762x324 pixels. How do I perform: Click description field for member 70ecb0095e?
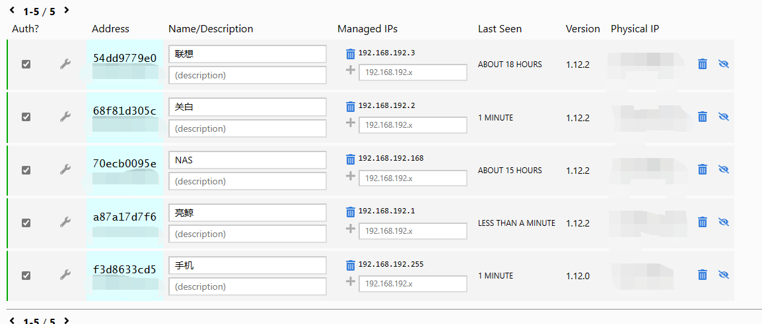248,181
